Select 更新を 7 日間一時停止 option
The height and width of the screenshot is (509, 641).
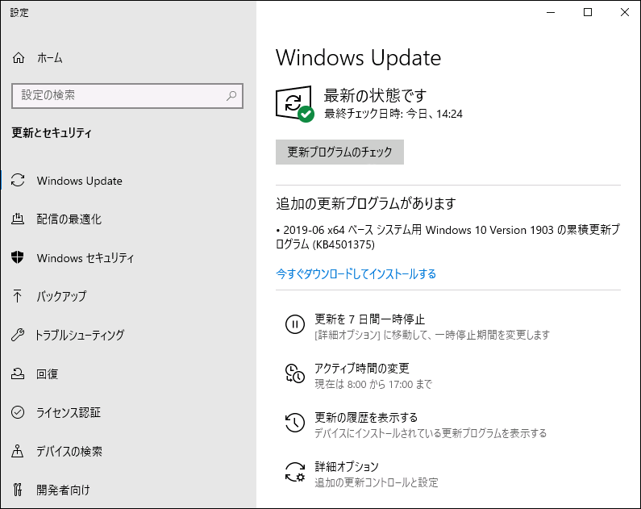click(x=369, y=319)
